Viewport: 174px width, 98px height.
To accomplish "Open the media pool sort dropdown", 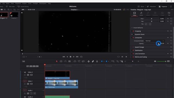I will click(14, 10).
